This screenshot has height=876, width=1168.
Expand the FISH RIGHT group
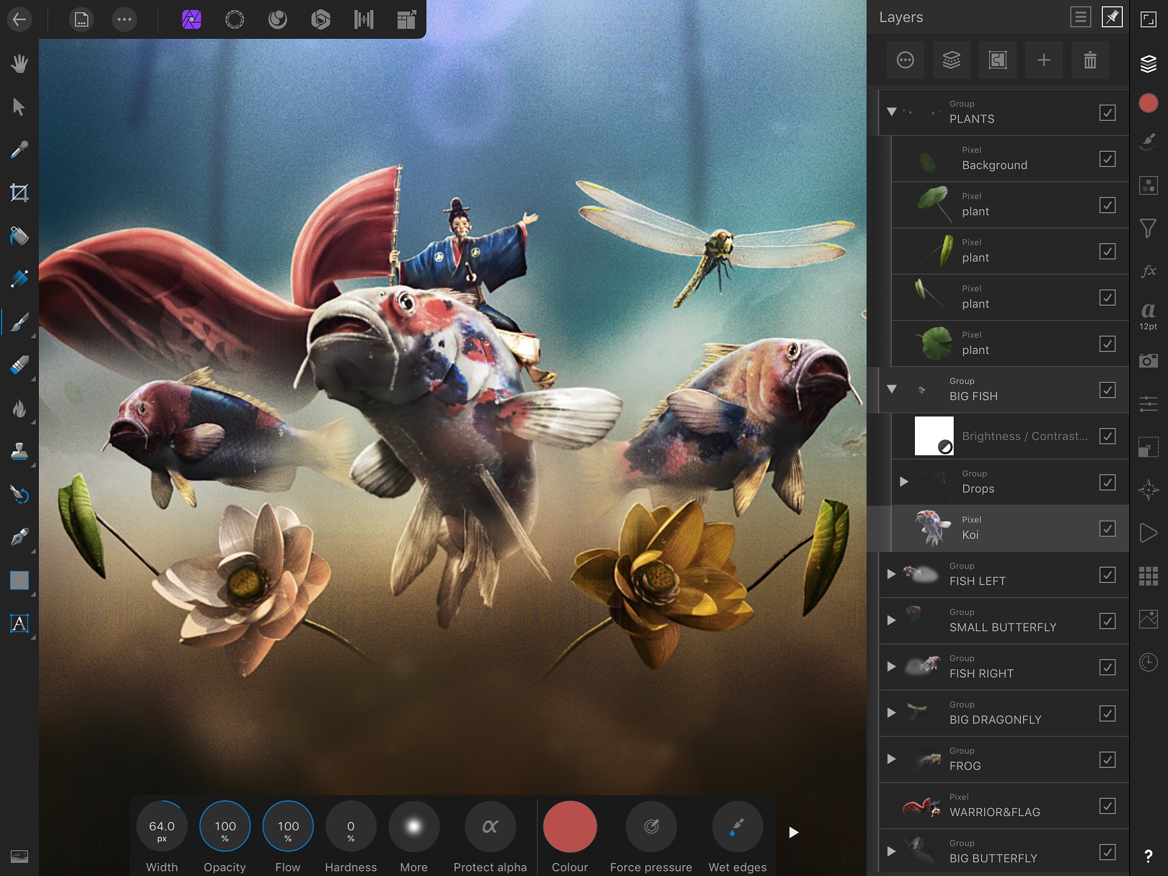(x=892, y=666)
